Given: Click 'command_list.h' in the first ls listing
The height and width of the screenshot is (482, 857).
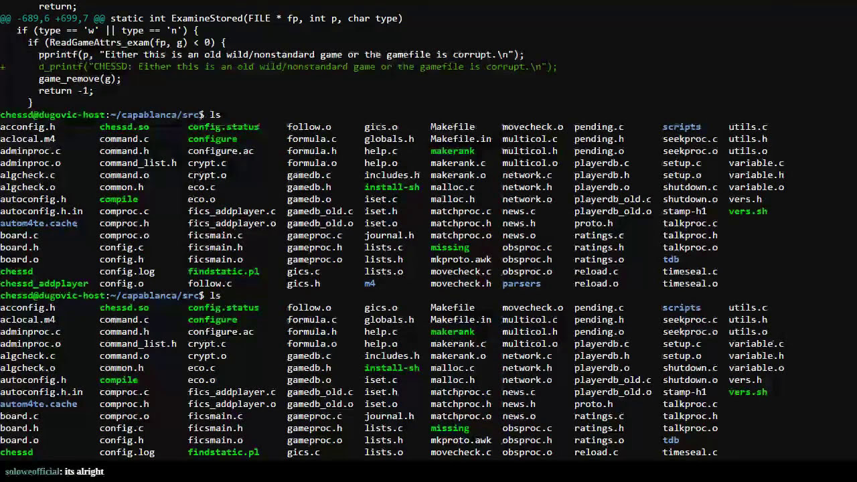Looking at the screenshot, I should [x=138, y=163].
